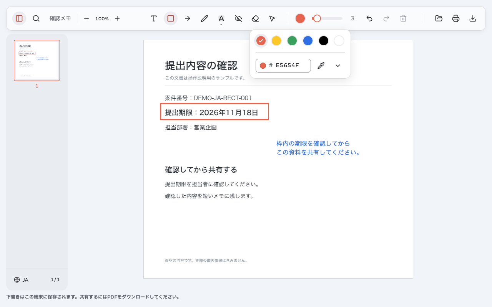492x307 pixels.
Task: Select the Rectangle tool
Action: coord(171,18)
